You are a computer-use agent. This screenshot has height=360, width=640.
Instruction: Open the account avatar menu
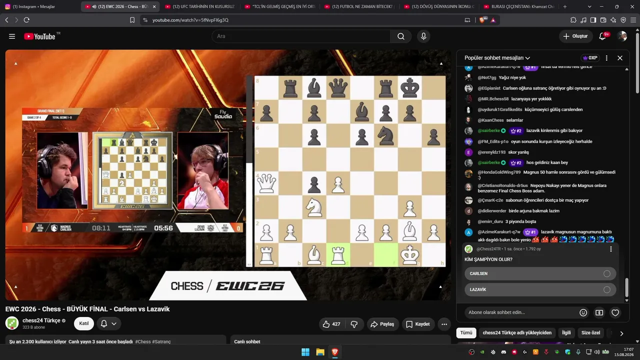coord(622,36)
